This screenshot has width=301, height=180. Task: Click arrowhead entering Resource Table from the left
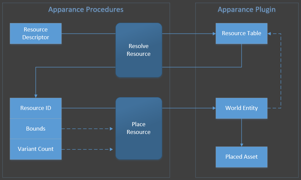click(x=214, y=33)
